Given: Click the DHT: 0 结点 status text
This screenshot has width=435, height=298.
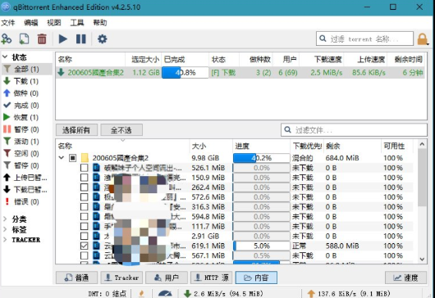Looking at the screenshot, I should (x=108, y=294).
